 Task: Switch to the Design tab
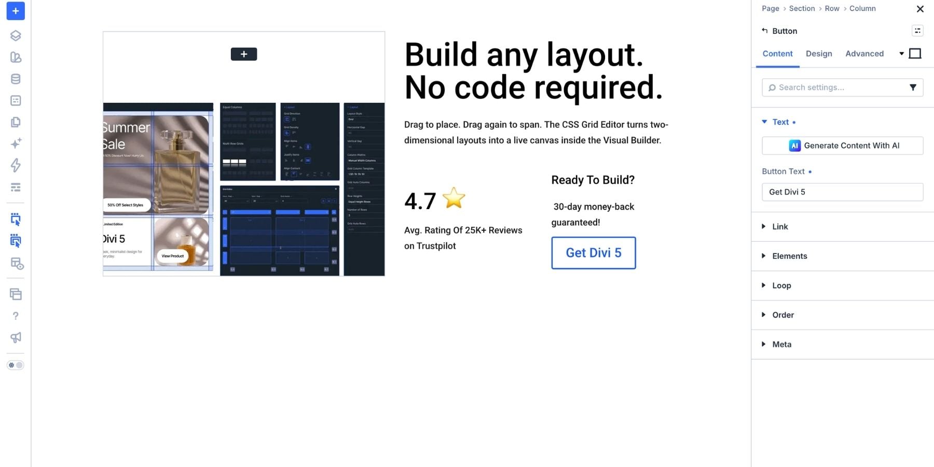[819, 53]
